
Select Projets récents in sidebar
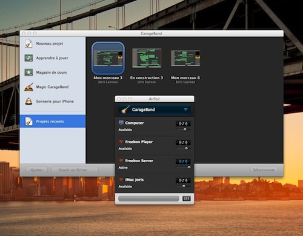pyautogui.click(x=53, y=121)
